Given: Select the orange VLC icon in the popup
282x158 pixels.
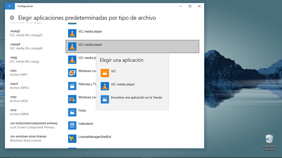Looking at the screenshot, I should pyautogui.click(x=105, y=73).
